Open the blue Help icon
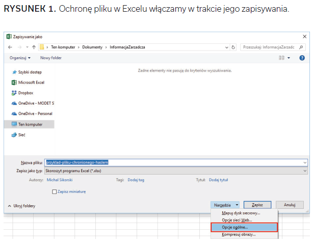The height and width of the screenshot is (243, 313). point(302,58)
